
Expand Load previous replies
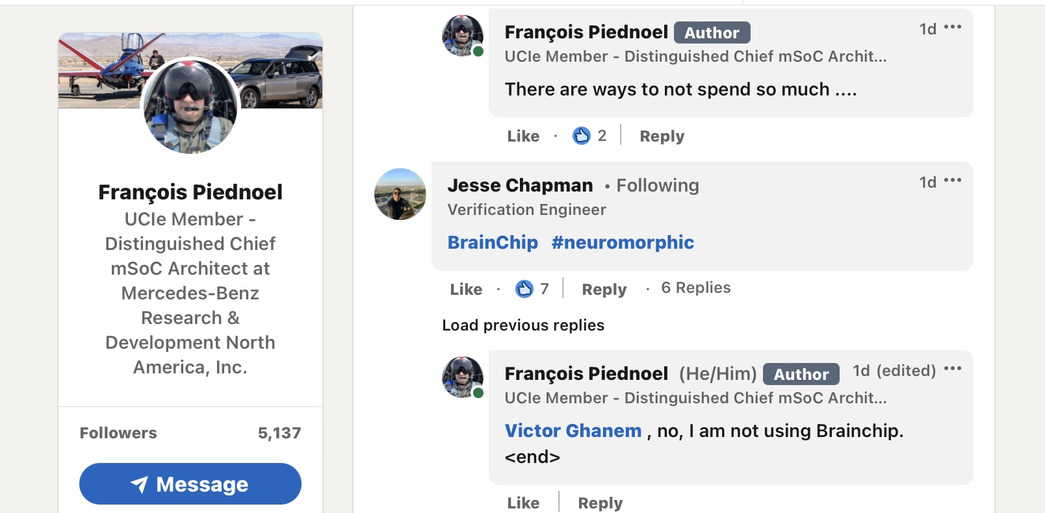click(x=523, y=325)
